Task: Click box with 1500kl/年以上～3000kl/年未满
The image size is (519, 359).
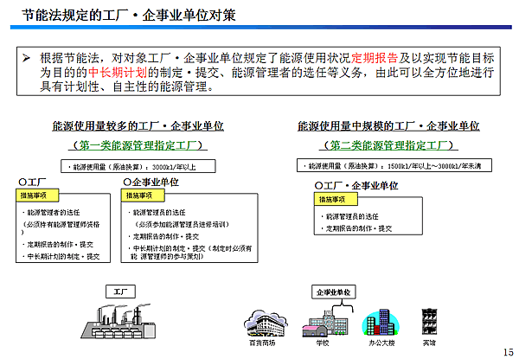Action: (x=394, y=165)
